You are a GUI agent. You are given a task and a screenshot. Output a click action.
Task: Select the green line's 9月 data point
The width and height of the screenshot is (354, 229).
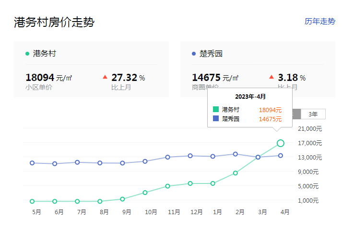click(122, 199)
